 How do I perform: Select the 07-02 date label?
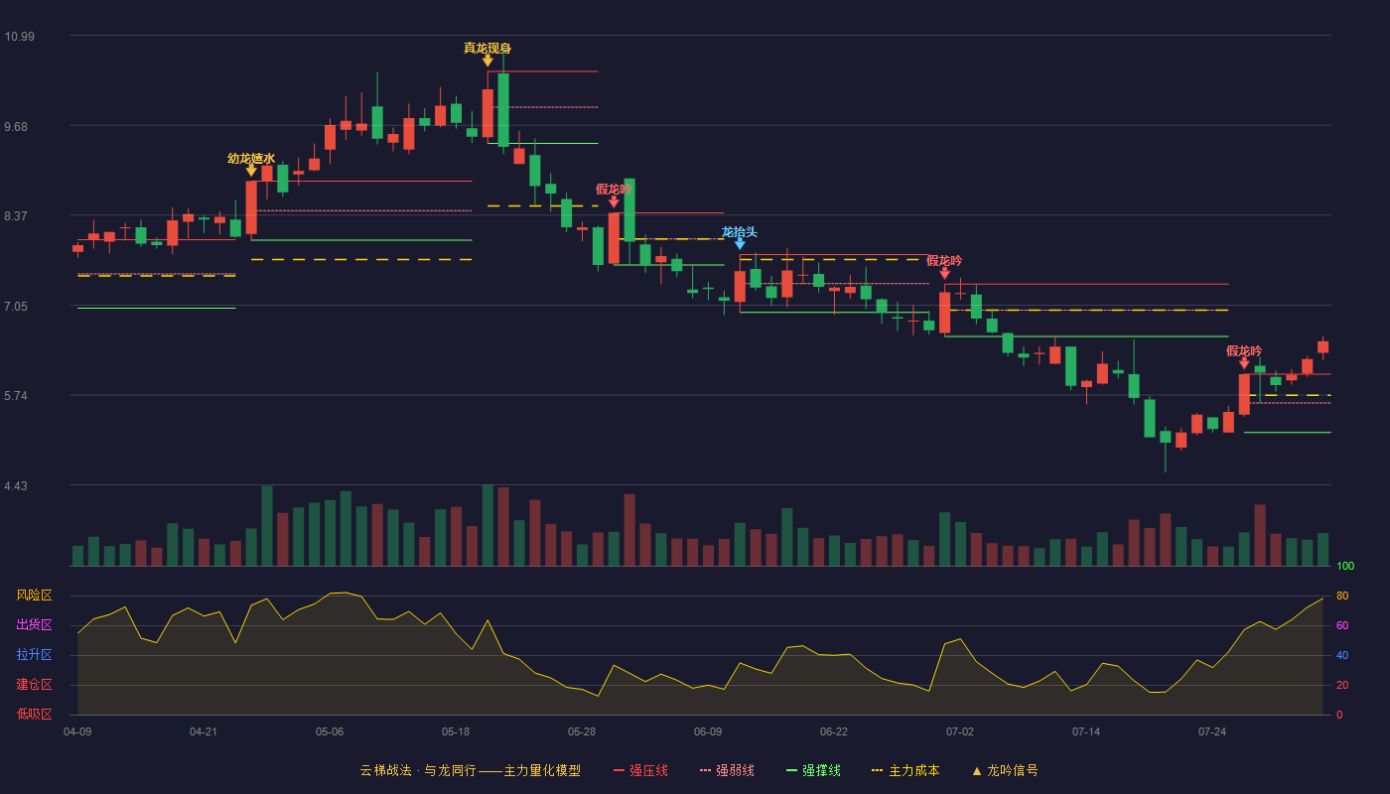pos(960,731)
